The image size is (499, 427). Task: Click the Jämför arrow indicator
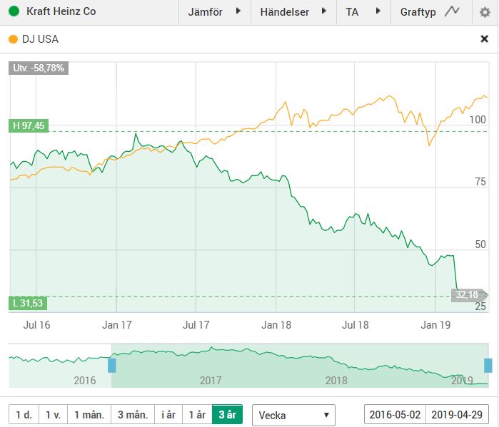point(238,11)
